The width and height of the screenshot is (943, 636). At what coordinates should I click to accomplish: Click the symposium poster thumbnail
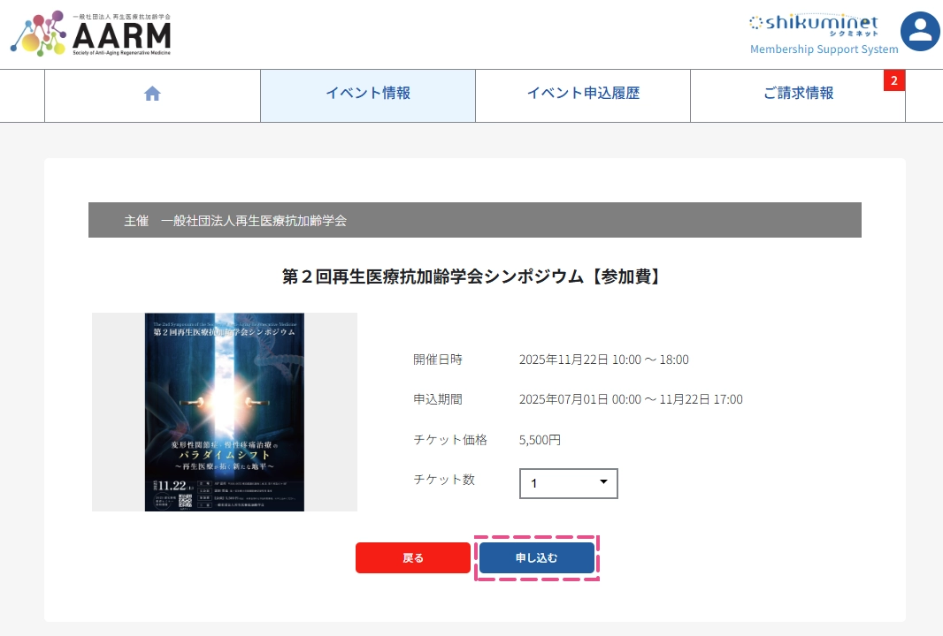(x=225, y=412)
